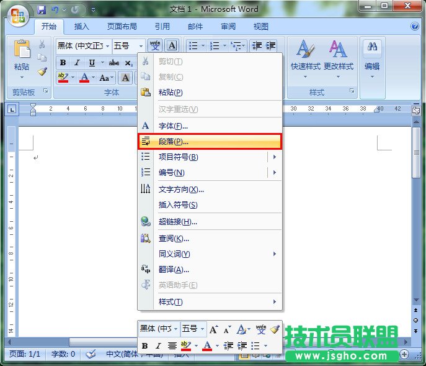Click Grow Font in mini toolbar

[x=213, y=330]
